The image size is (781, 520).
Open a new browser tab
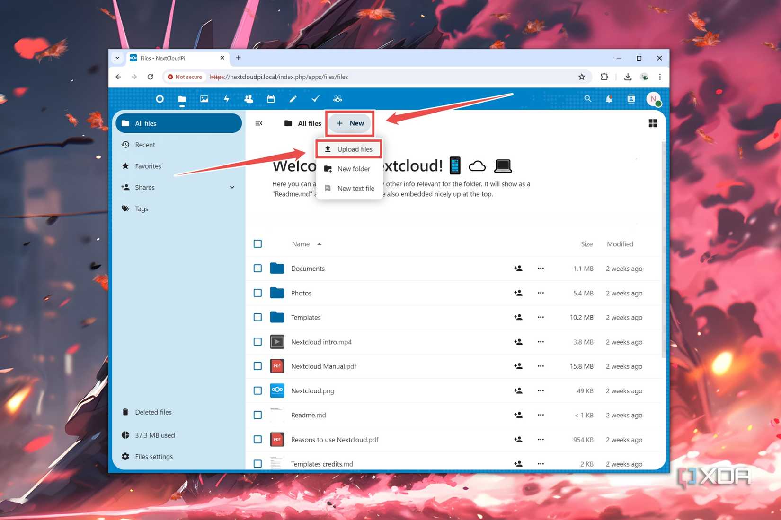tap(238, 58)
